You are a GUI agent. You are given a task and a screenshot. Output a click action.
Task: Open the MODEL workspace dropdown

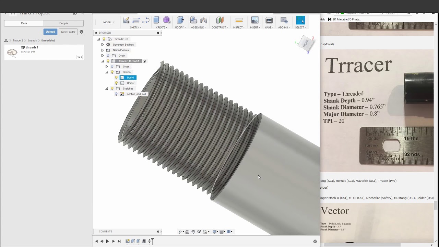(x=109, y=22)
